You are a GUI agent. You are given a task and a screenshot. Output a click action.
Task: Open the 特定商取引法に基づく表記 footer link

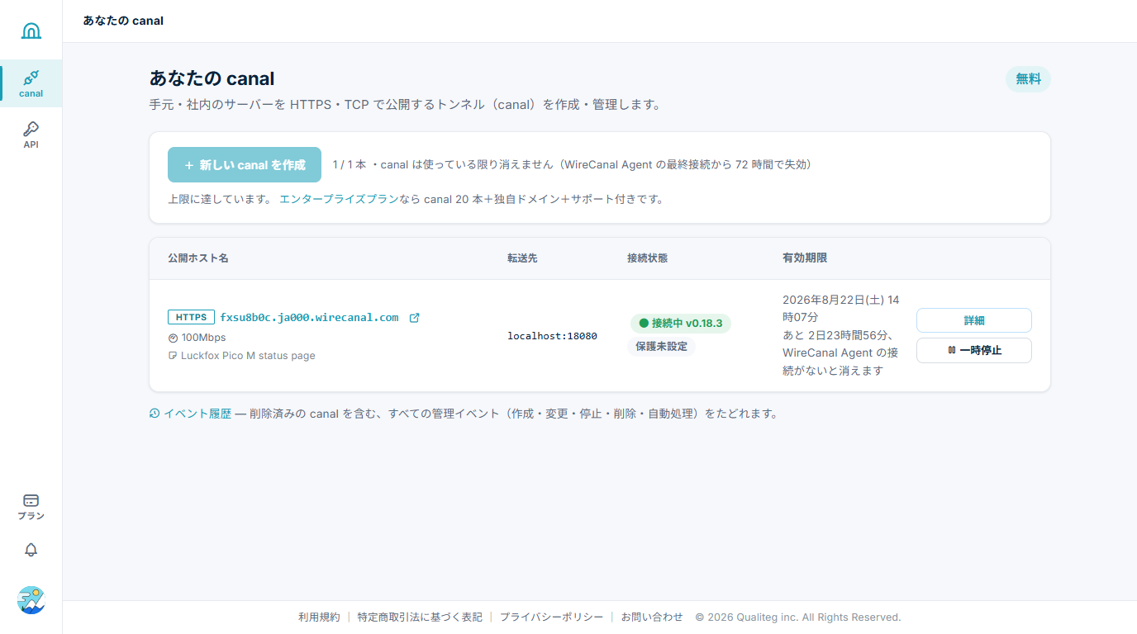(x=420, y=617)
